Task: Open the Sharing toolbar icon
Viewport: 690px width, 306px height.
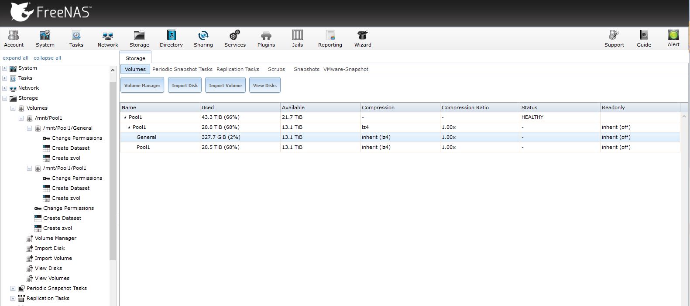Action: (x=203, y=38)
